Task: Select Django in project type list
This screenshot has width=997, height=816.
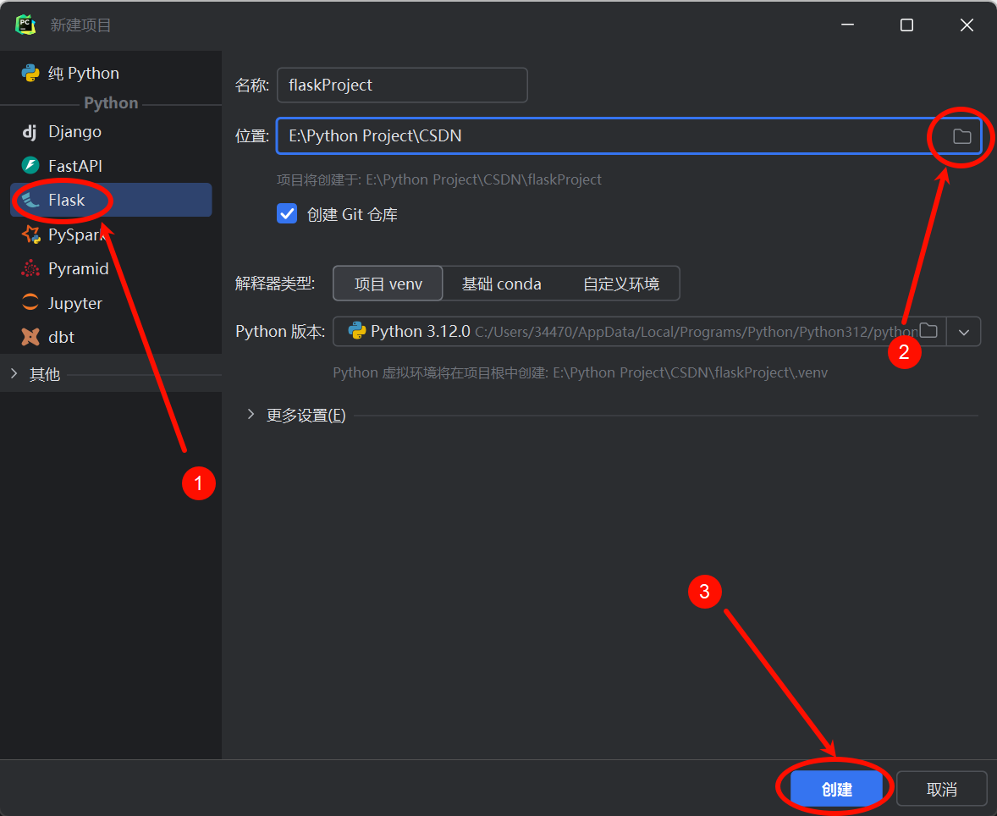Action: [x=111, y=132]
